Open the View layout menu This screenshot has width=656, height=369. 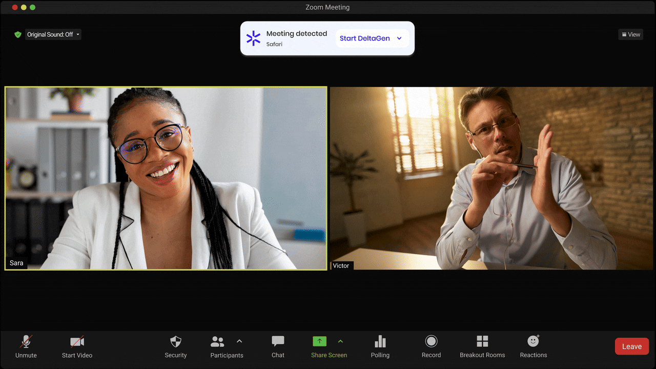[631, 34]
